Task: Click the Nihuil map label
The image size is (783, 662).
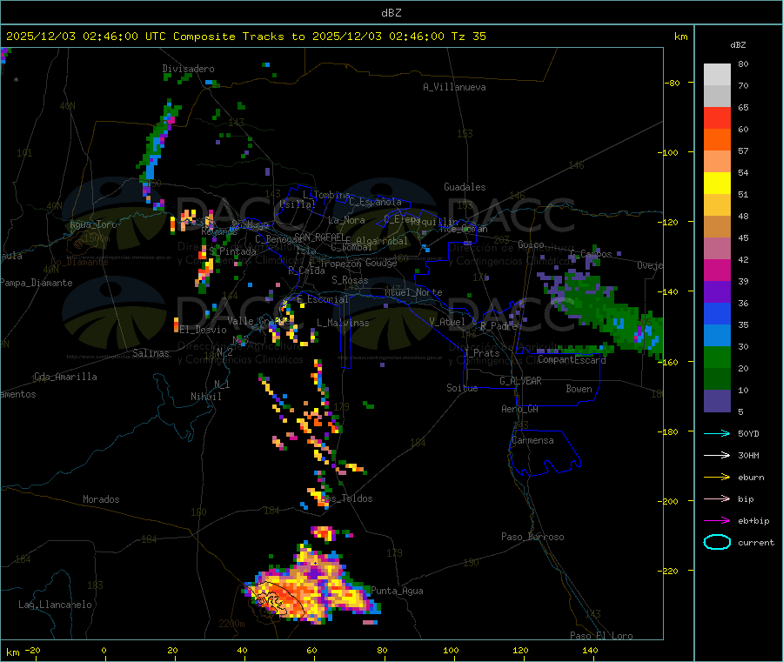Action: [x=205, y=397]
